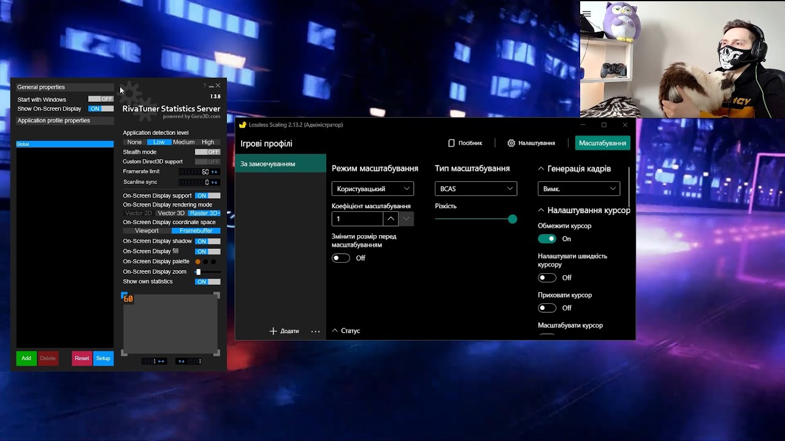
Task: Click red Reset button in RivaTuner
Action: click(x=82, y=358)
